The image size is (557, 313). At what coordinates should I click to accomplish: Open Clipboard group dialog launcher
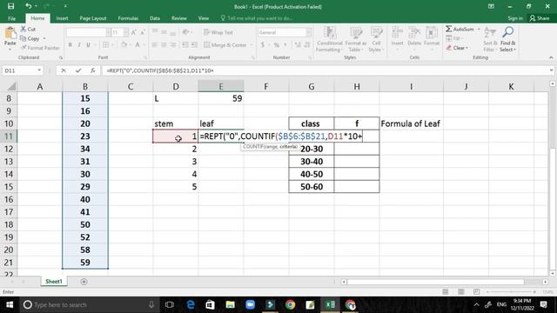61,57
